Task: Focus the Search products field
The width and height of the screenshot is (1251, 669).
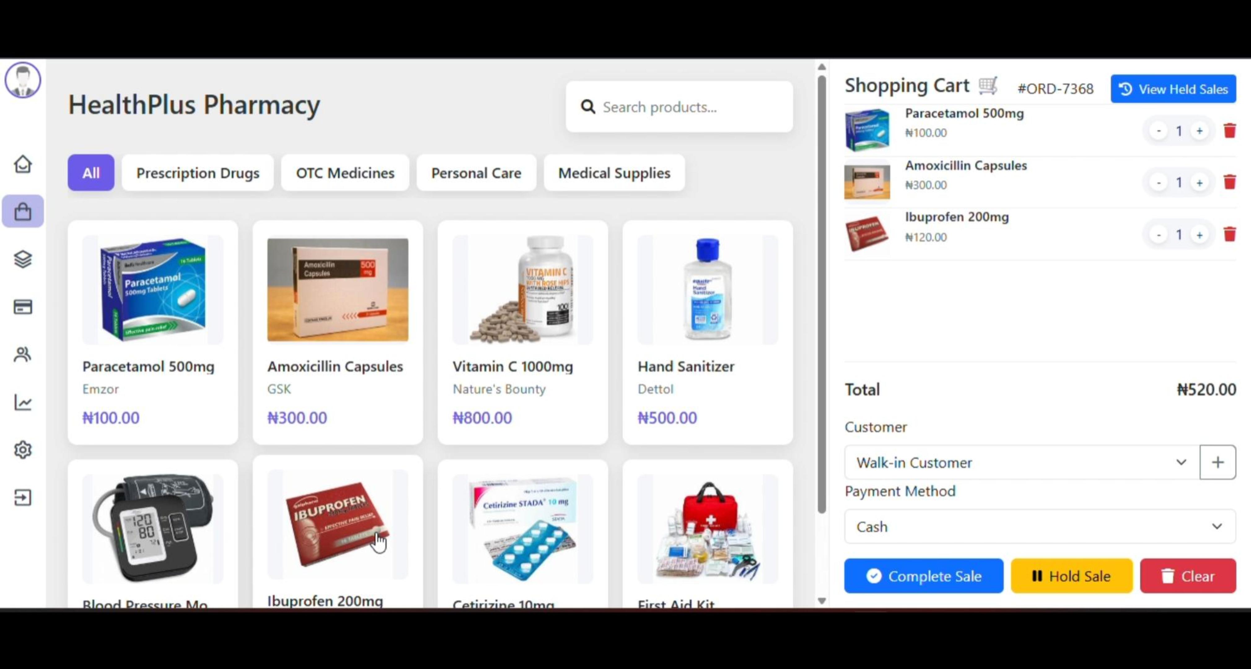Action: [679, 107]
